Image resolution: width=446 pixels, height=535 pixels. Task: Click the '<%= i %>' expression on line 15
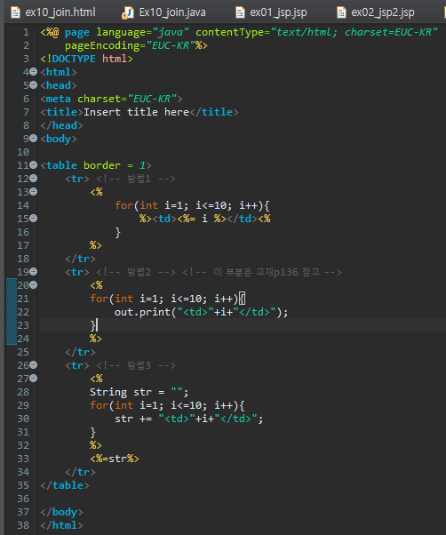(x=202, y=219)
